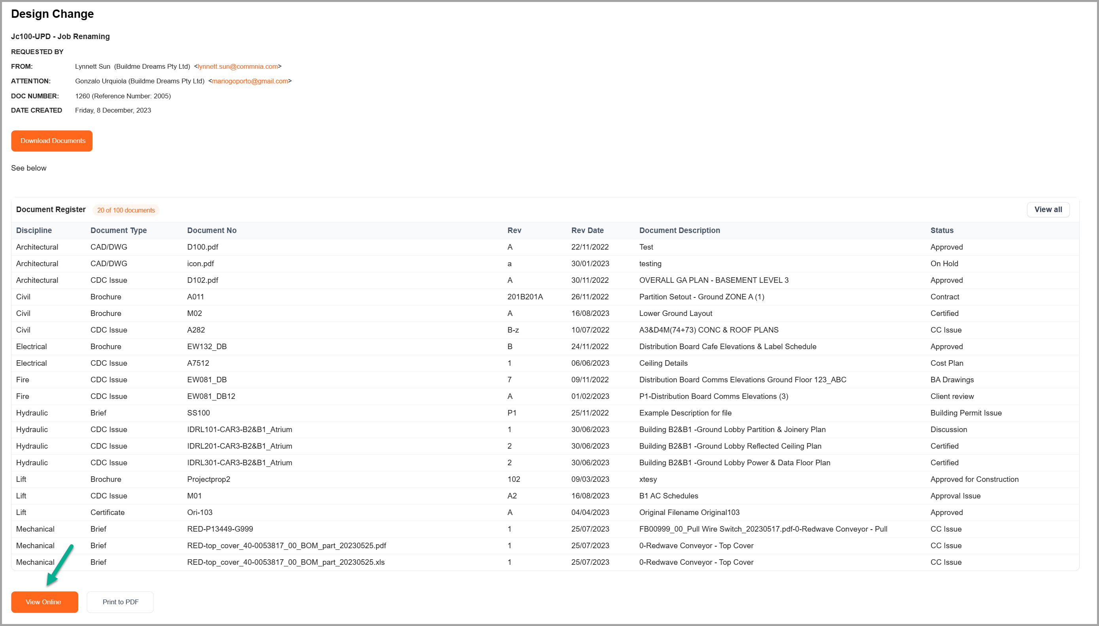
Task: Click the BA Drawings status cell
Action: pos(952,380)
